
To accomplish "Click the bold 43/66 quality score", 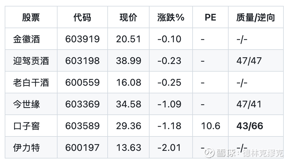I will [x=250, y=126].
